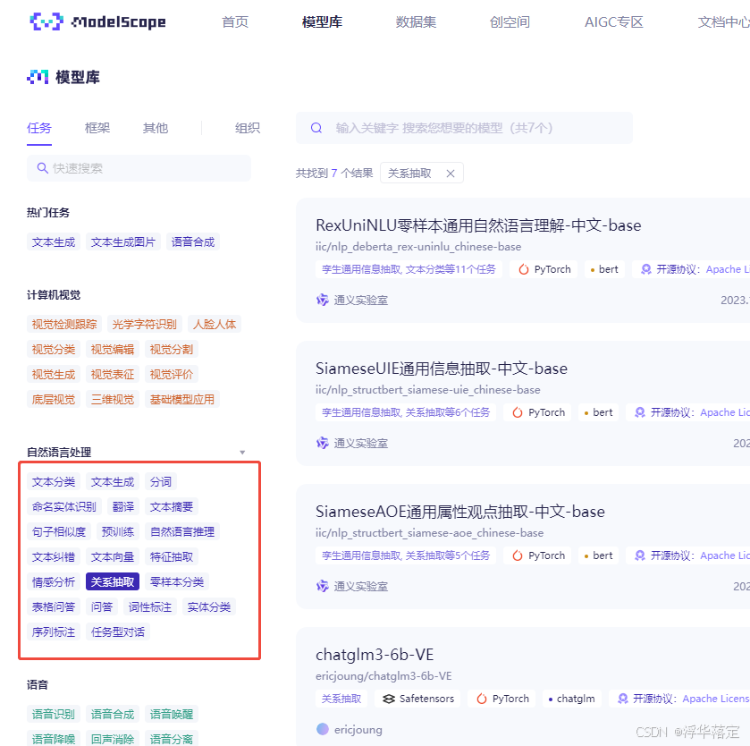Image resolution: width=750 pixels, height=746 pixels.
Task: Go to 首页 in top navigation
Action: click(235, 22)
